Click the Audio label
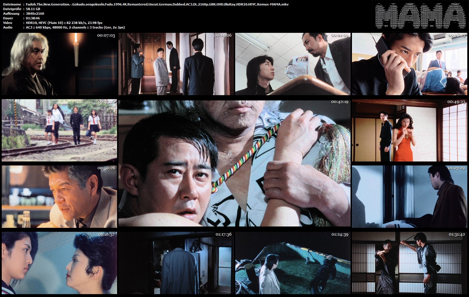 [x=8, y=27]
